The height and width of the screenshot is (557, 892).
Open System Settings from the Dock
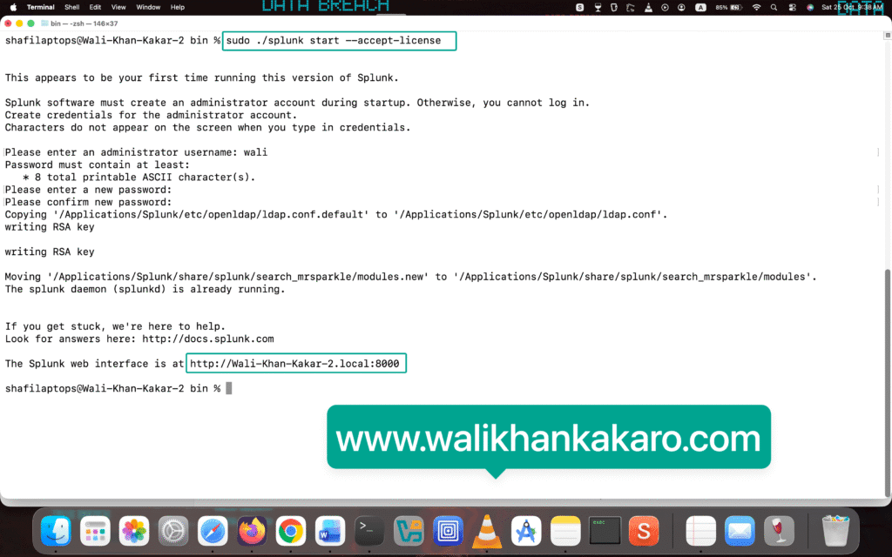(x=173, y=531)
